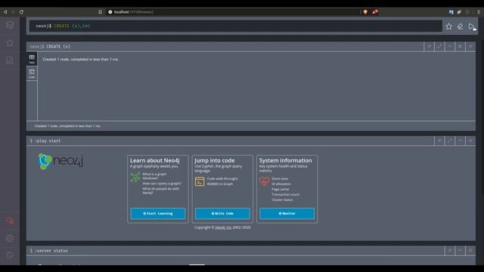Image resolution: width=484 pixels, height=272 pixels.
Task: Collapse the :play start frame
Action: tap(461, 141)
